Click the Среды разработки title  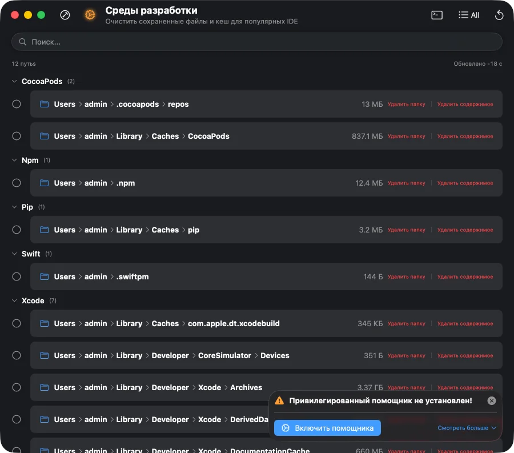[x=151, y=10]
